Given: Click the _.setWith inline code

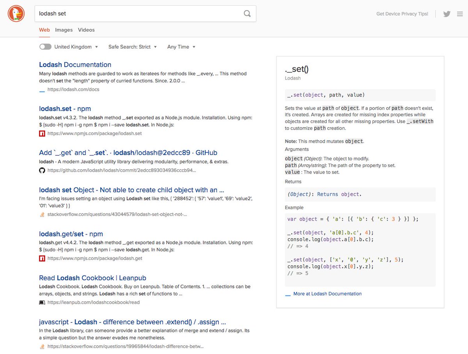Looking at the screenshot, I should (x=420, y=121).
